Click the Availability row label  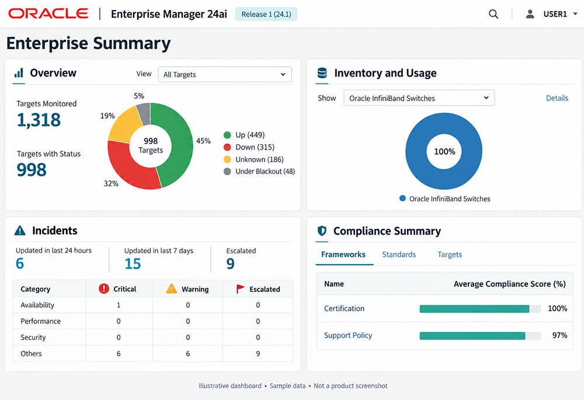[x=37, y=305]
